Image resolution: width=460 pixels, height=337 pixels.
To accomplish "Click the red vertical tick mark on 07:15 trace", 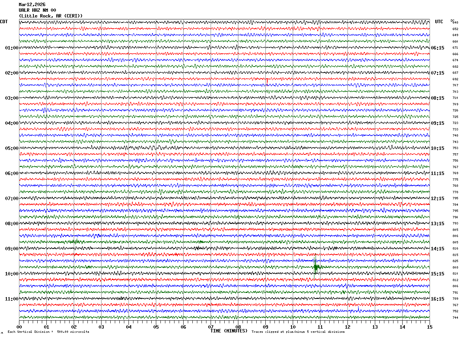I will coord(267,82).
